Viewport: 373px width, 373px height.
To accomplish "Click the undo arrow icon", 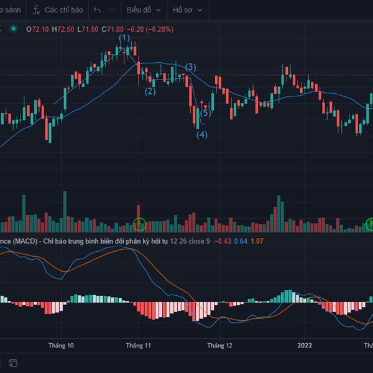I will [x=97, y=10].
